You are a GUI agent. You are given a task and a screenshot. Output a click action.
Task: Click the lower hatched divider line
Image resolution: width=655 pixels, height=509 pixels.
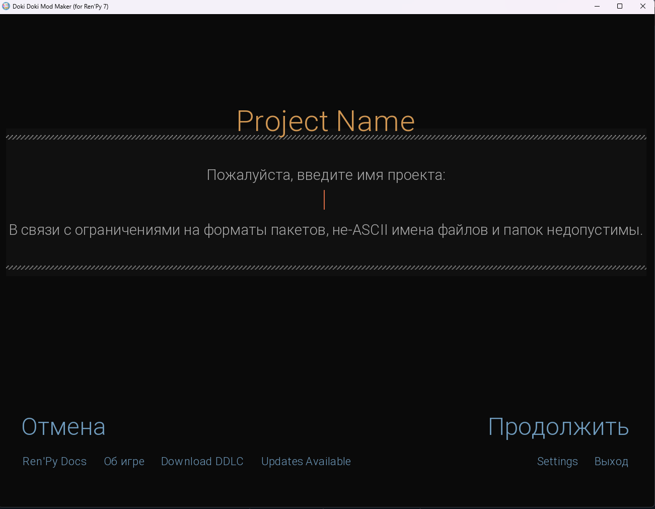(x=326, y=268)
